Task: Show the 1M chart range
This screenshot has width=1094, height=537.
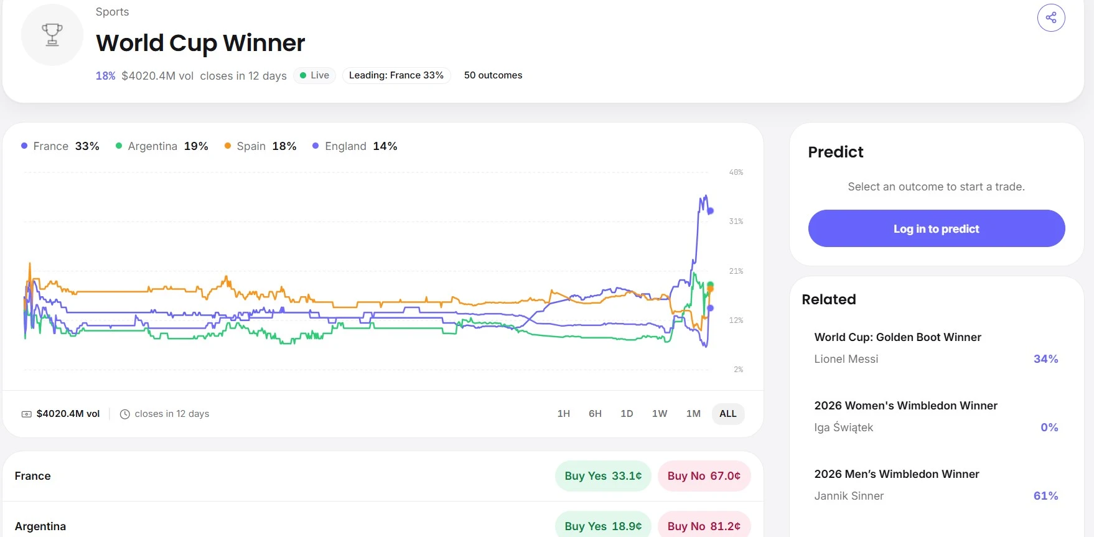Action: pos(693,414)
